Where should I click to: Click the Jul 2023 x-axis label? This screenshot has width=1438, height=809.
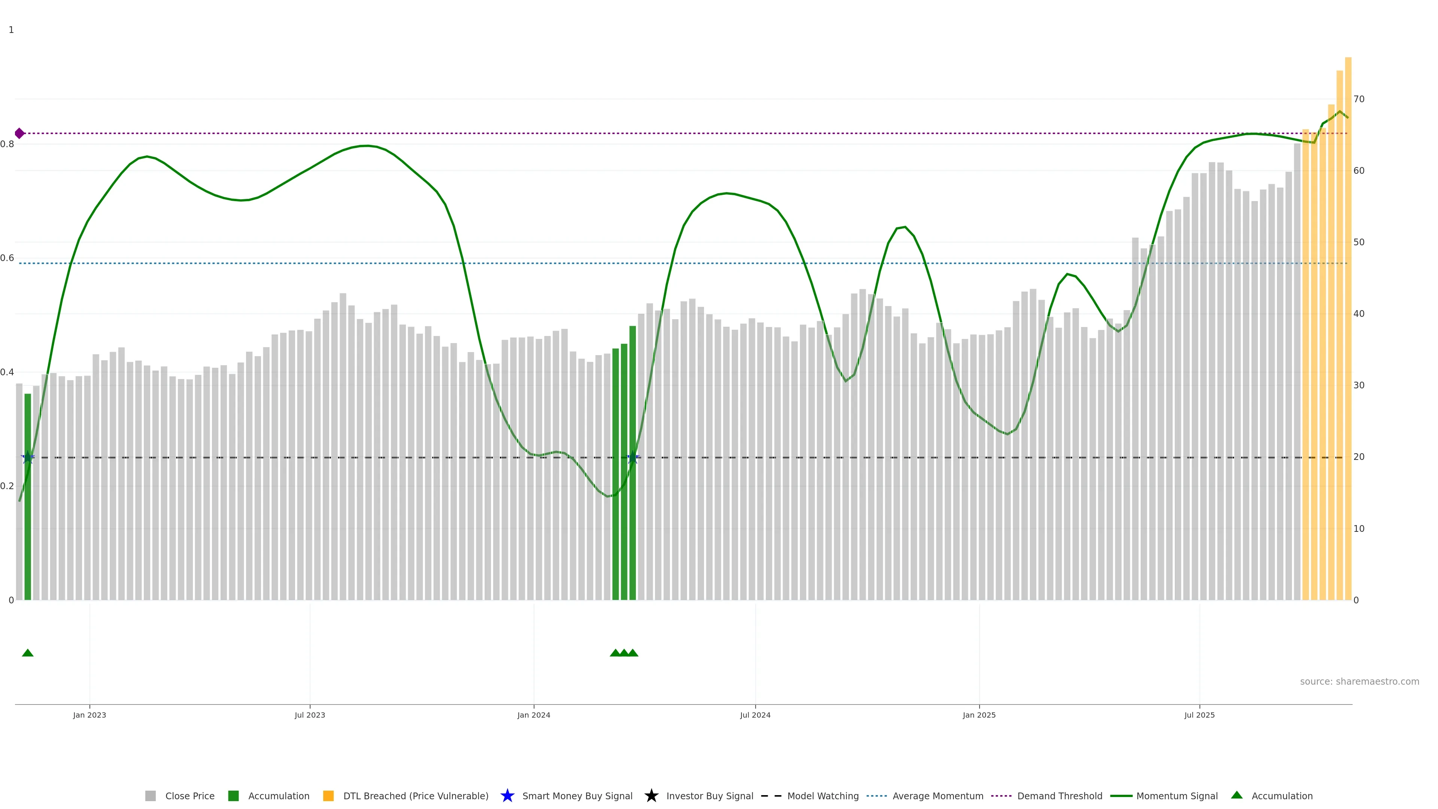(x=310, y=715)
